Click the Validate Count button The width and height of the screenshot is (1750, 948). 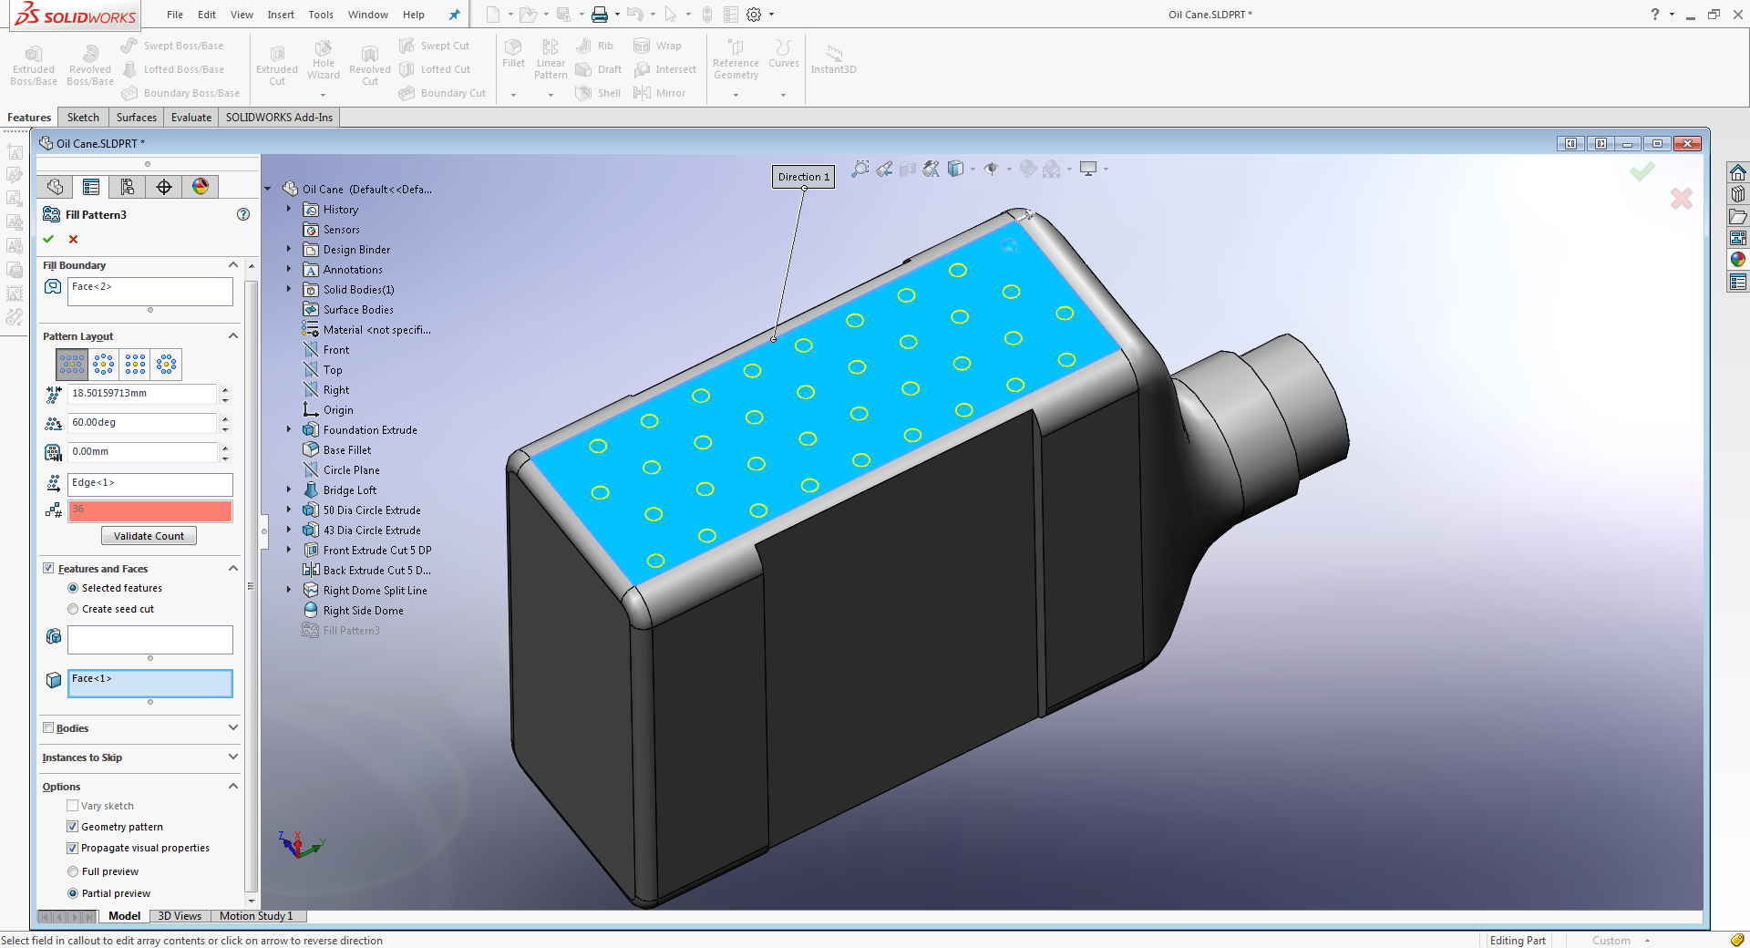[149, 536]
